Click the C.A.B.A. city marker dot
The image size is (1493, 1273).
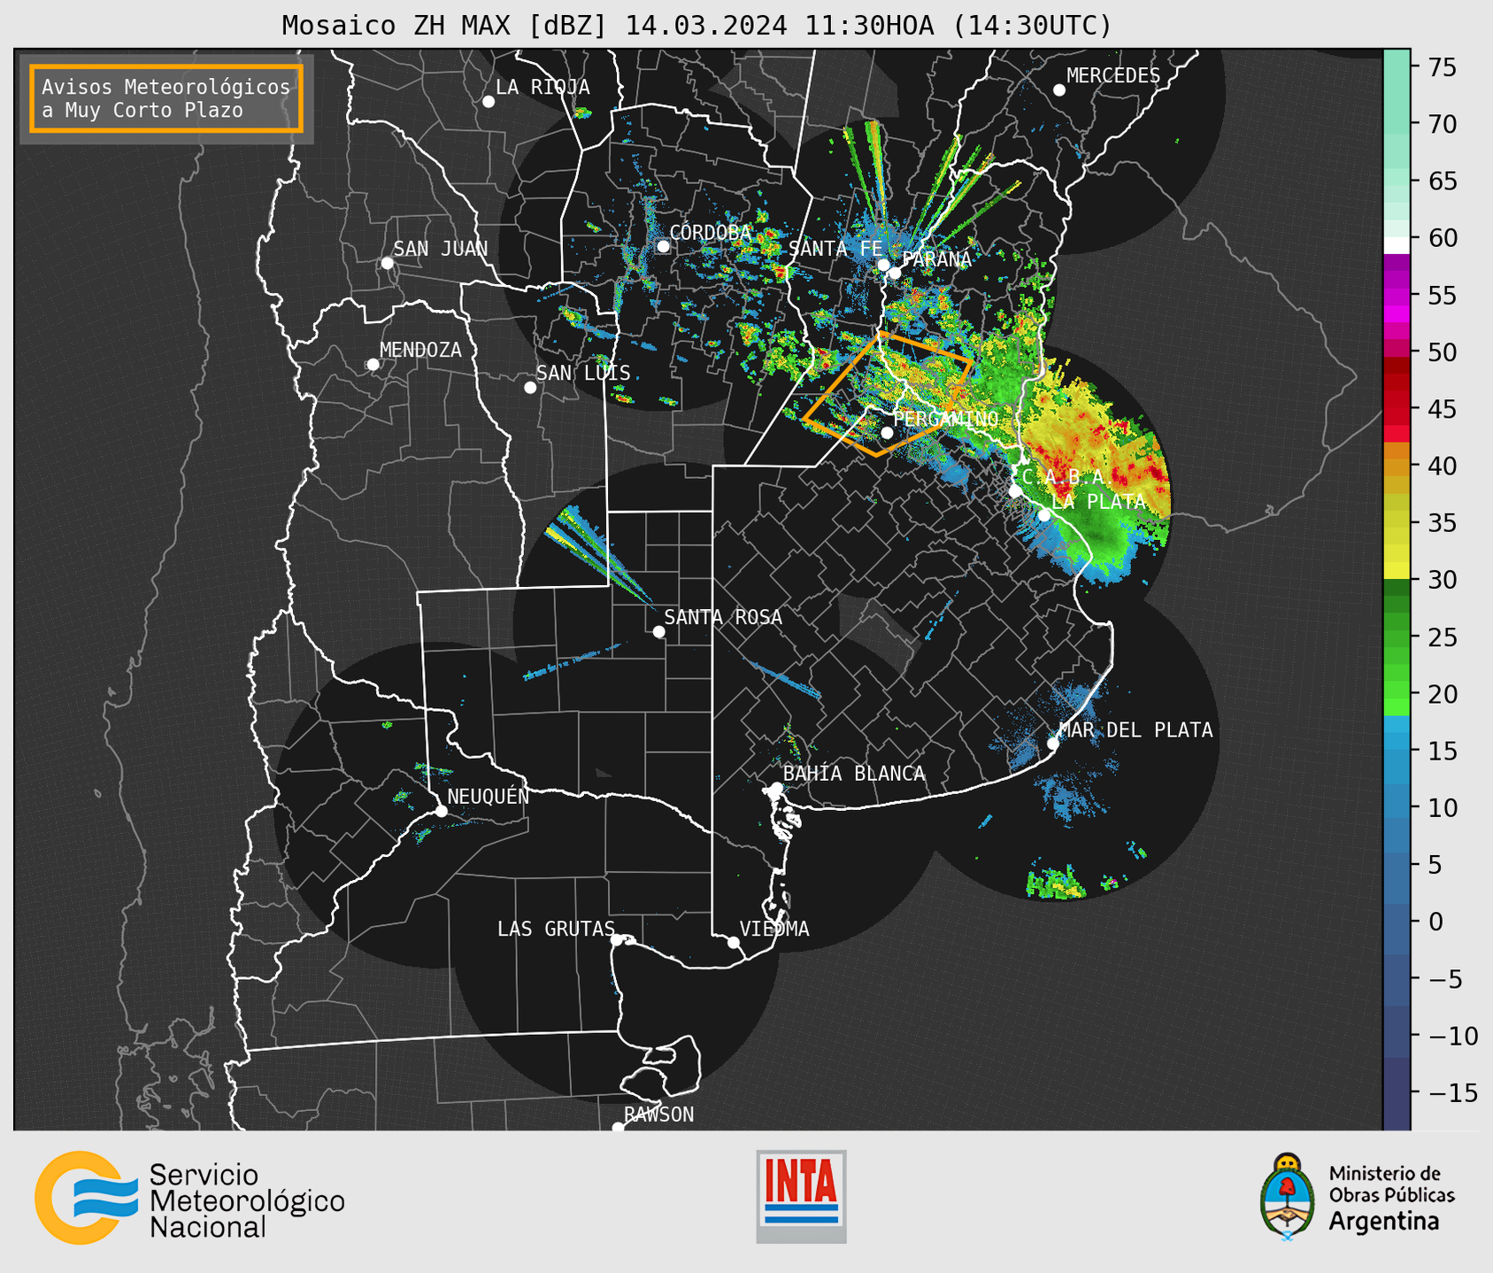(1015, 491)
